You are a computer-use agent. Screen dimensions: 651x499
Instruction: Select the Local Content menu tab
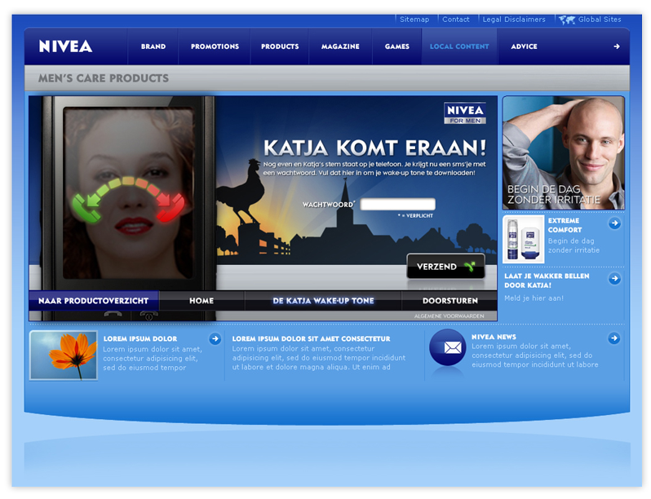[459, 46]
